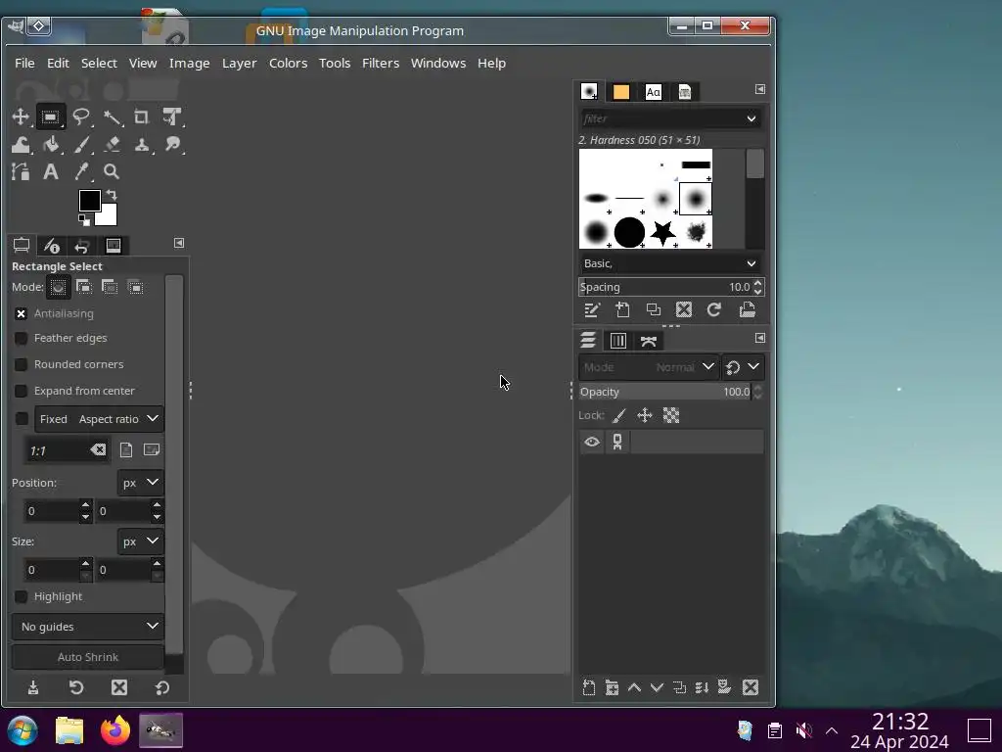
Task: Clear the 1:1 aspect ratio field
Action: tap(98, 450)
